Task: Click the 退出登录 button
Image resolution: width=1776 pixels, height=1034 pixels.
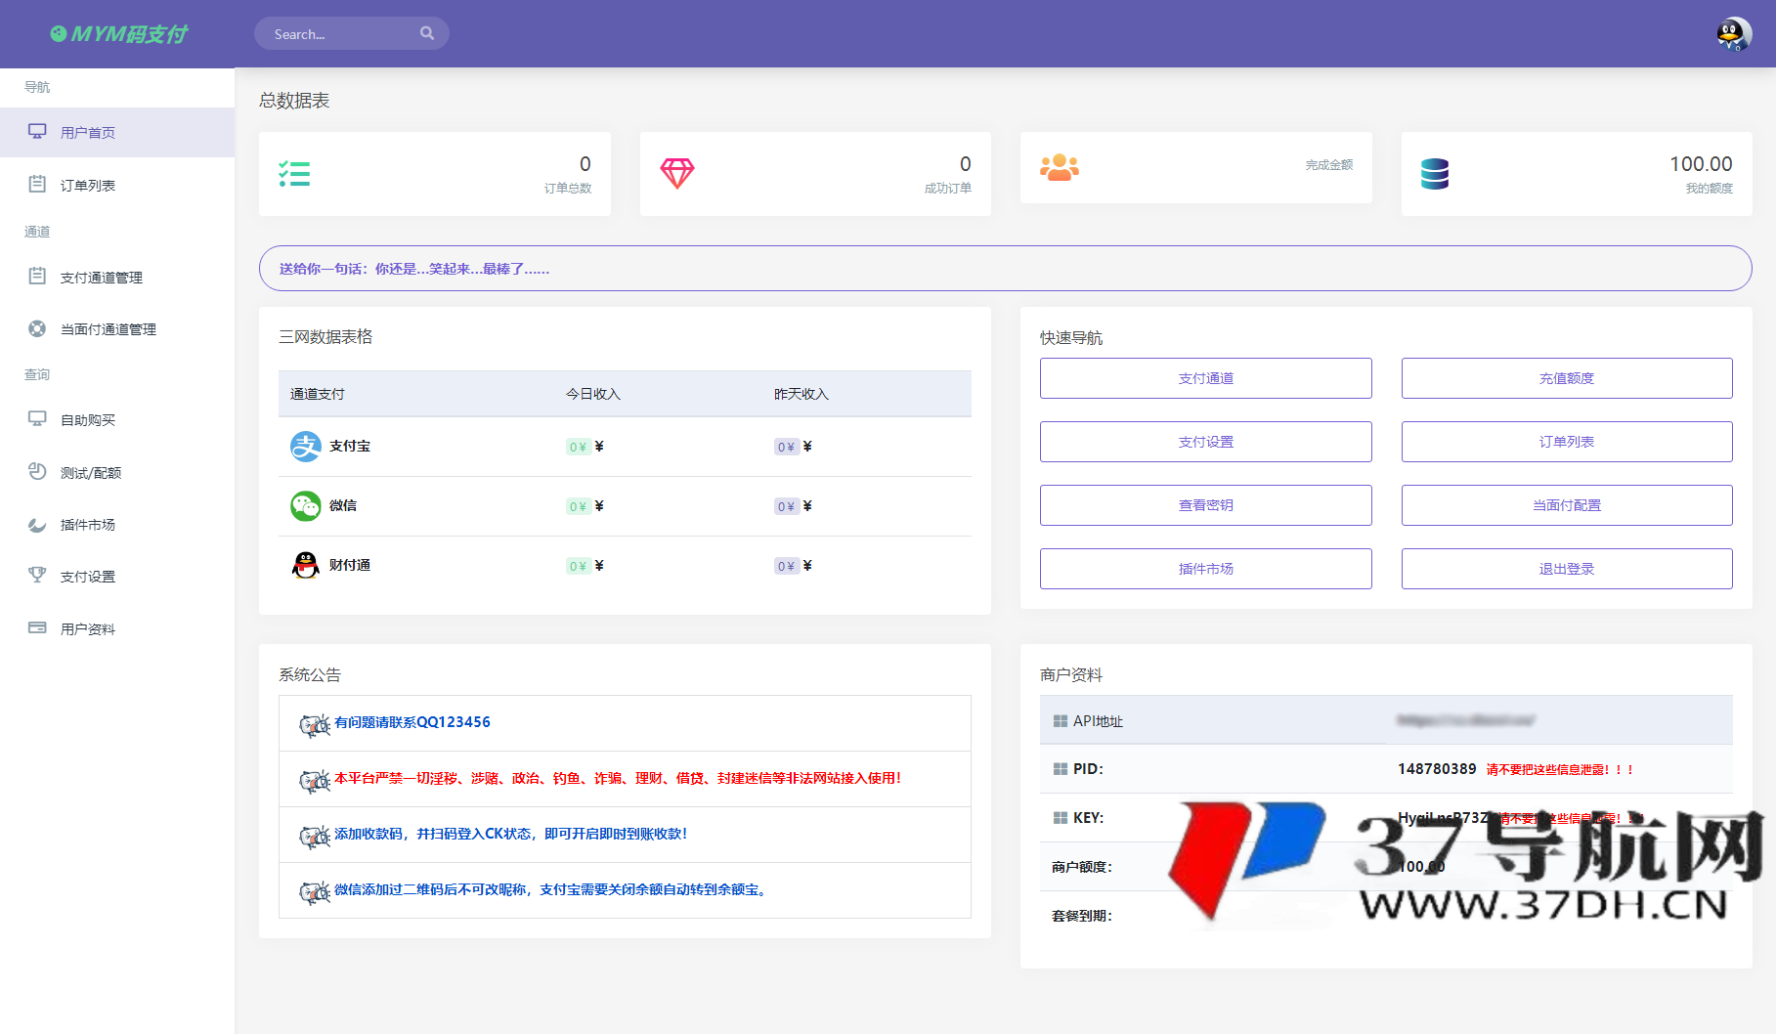Action: pyautogui.click(x=1565, y=568)
